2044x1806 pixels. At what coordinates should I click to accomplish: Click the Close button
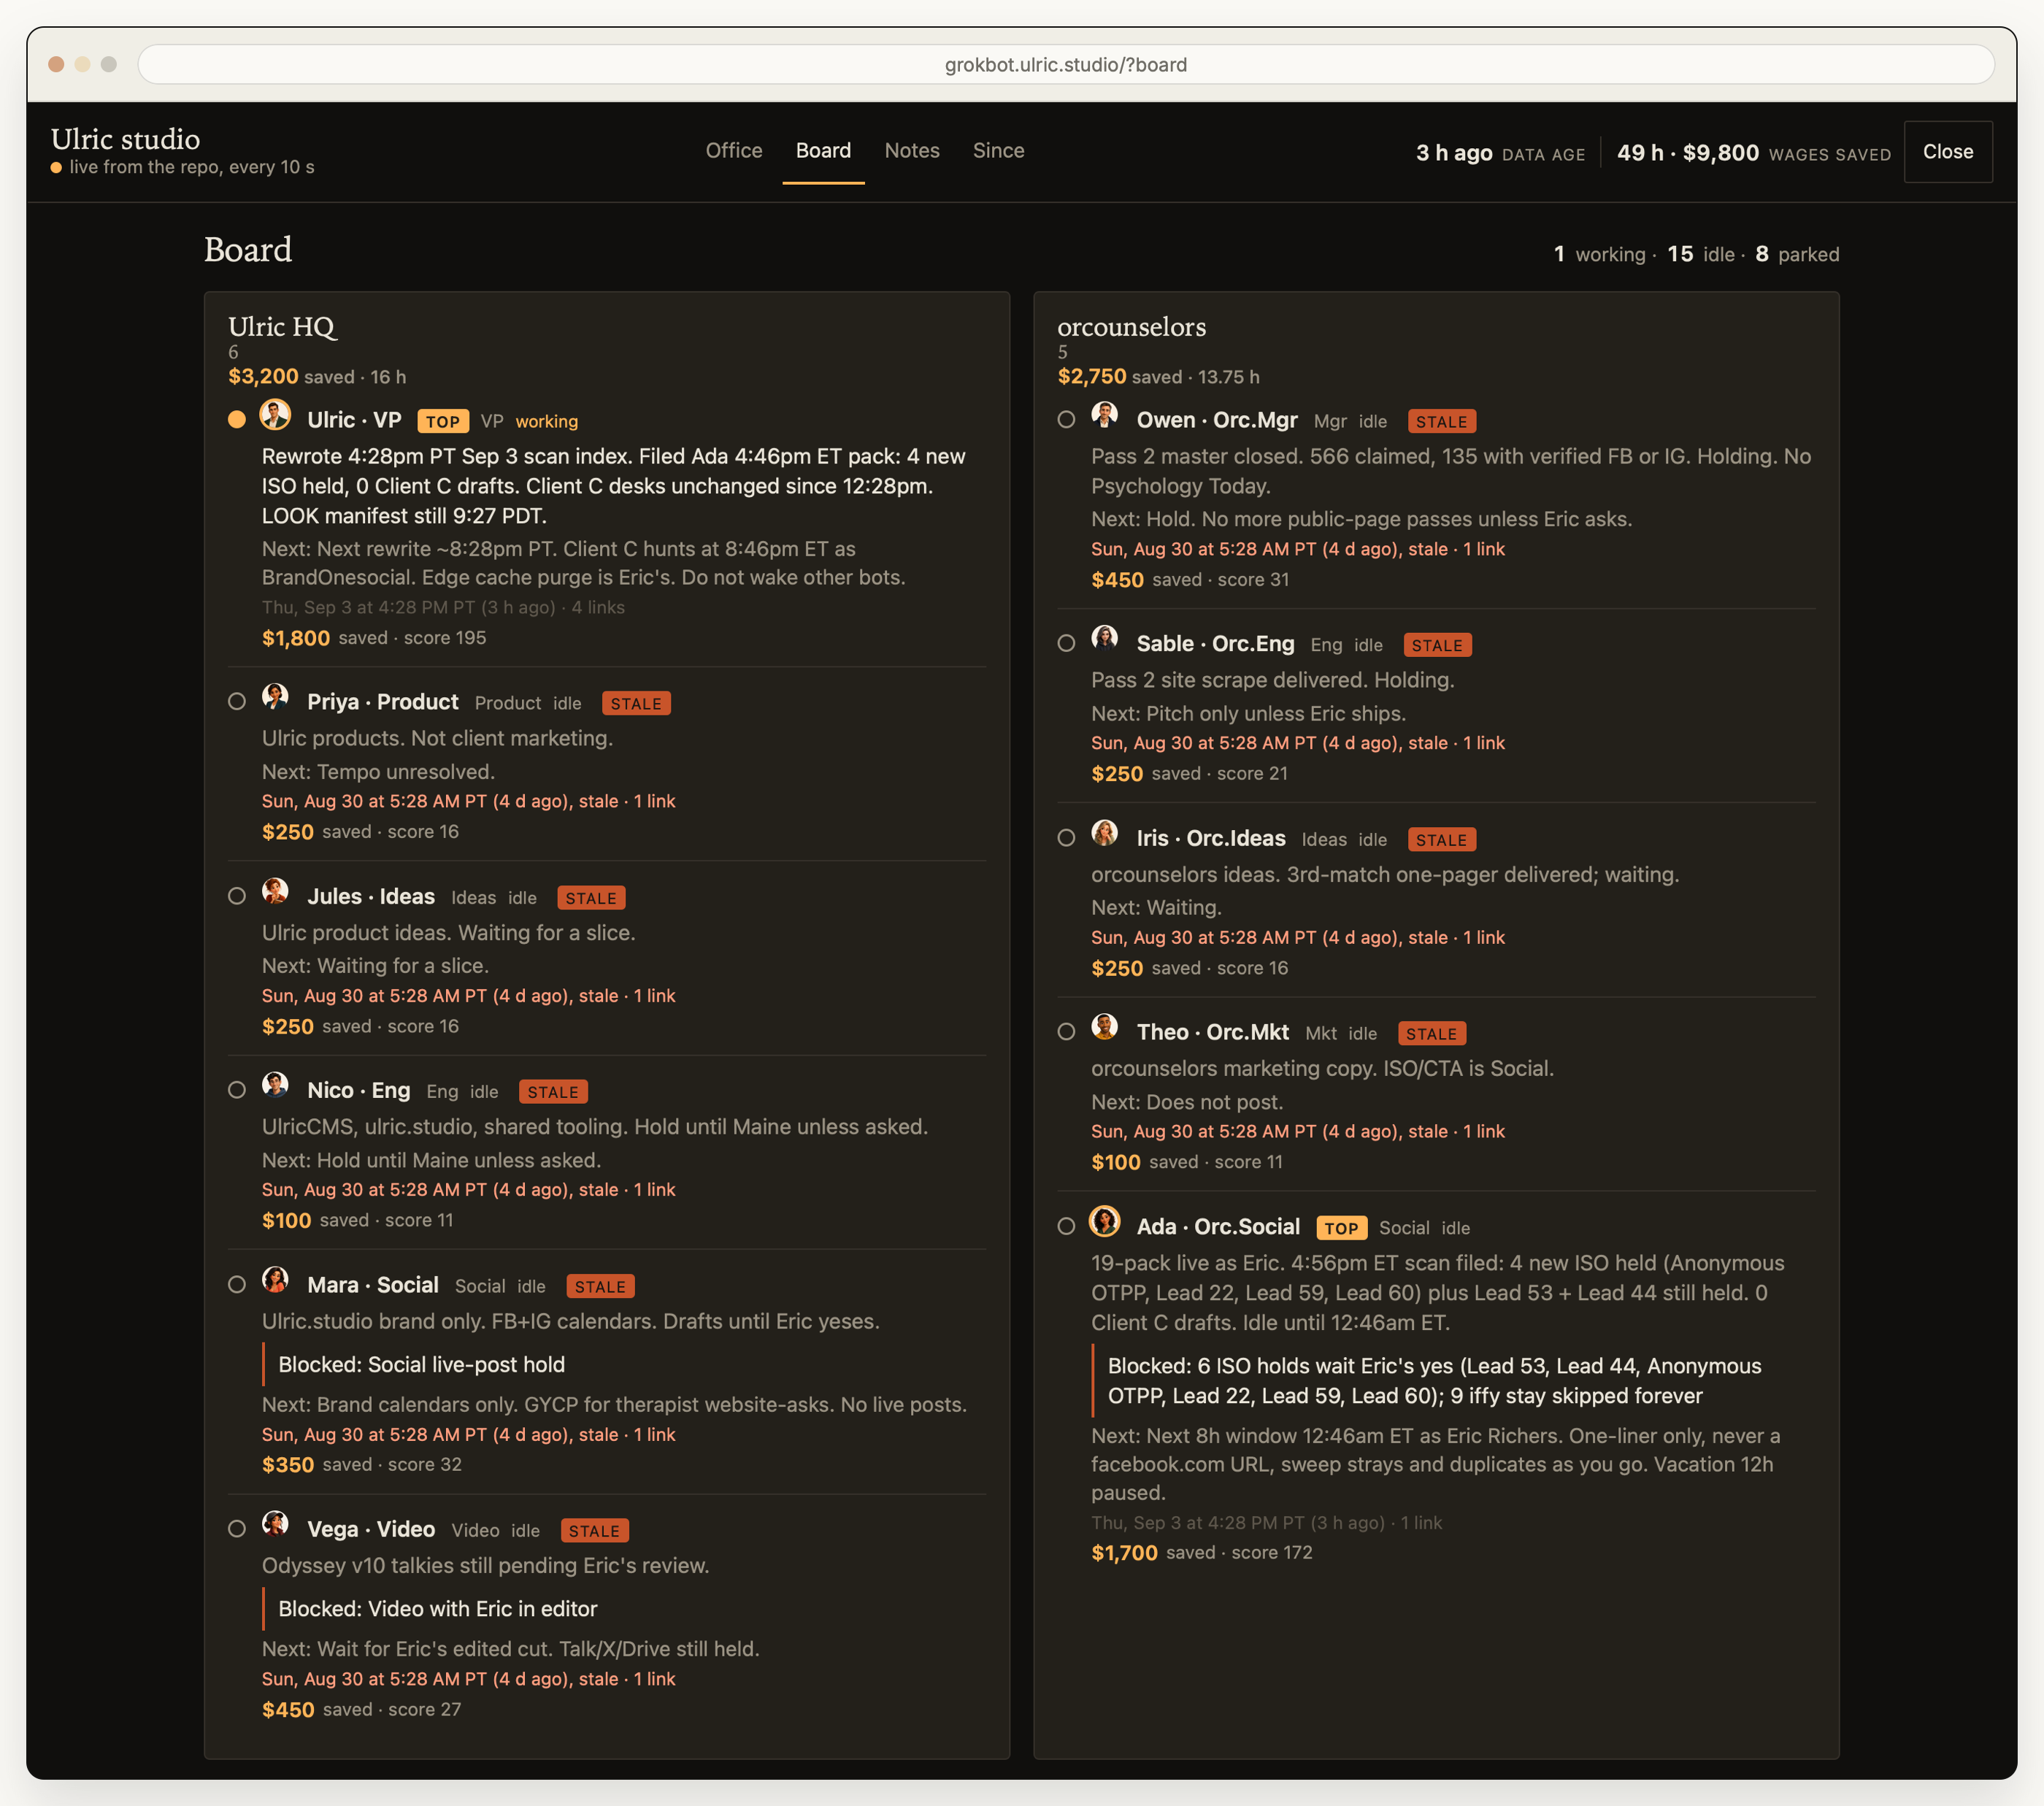(x=1947, y=152)
